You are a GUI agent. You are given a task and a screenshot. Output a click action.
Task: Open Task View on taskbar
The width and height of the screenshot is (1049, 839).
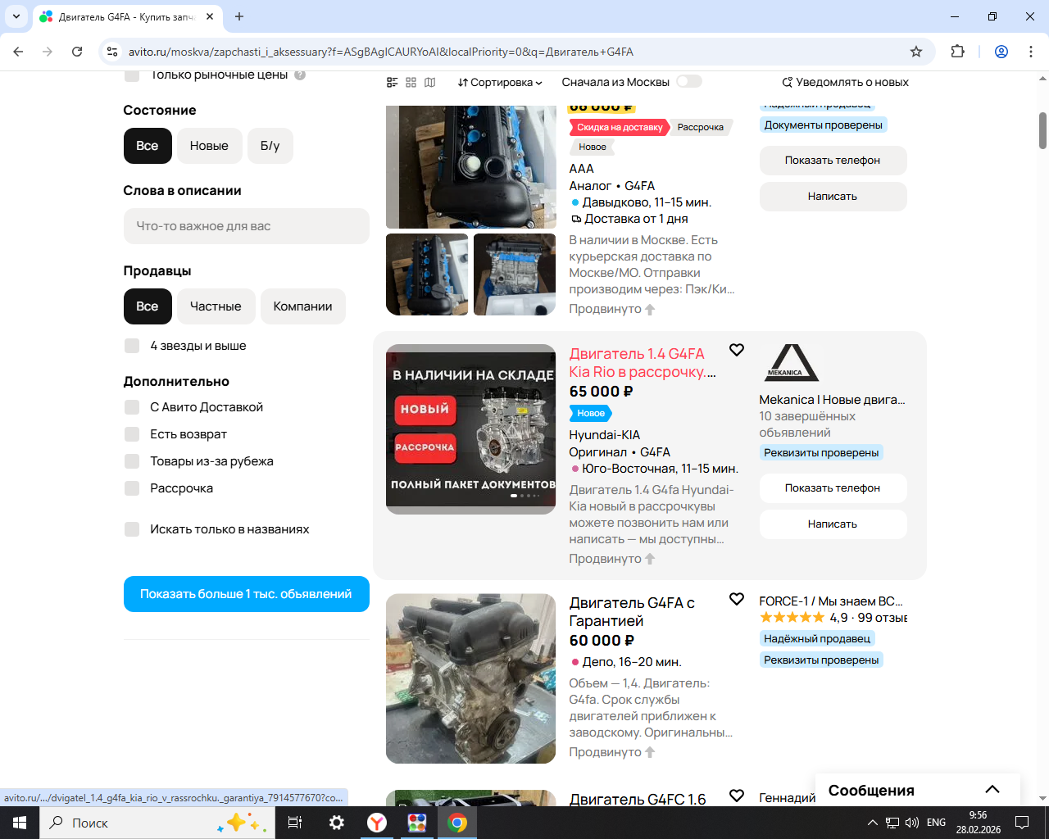point(295,823)
